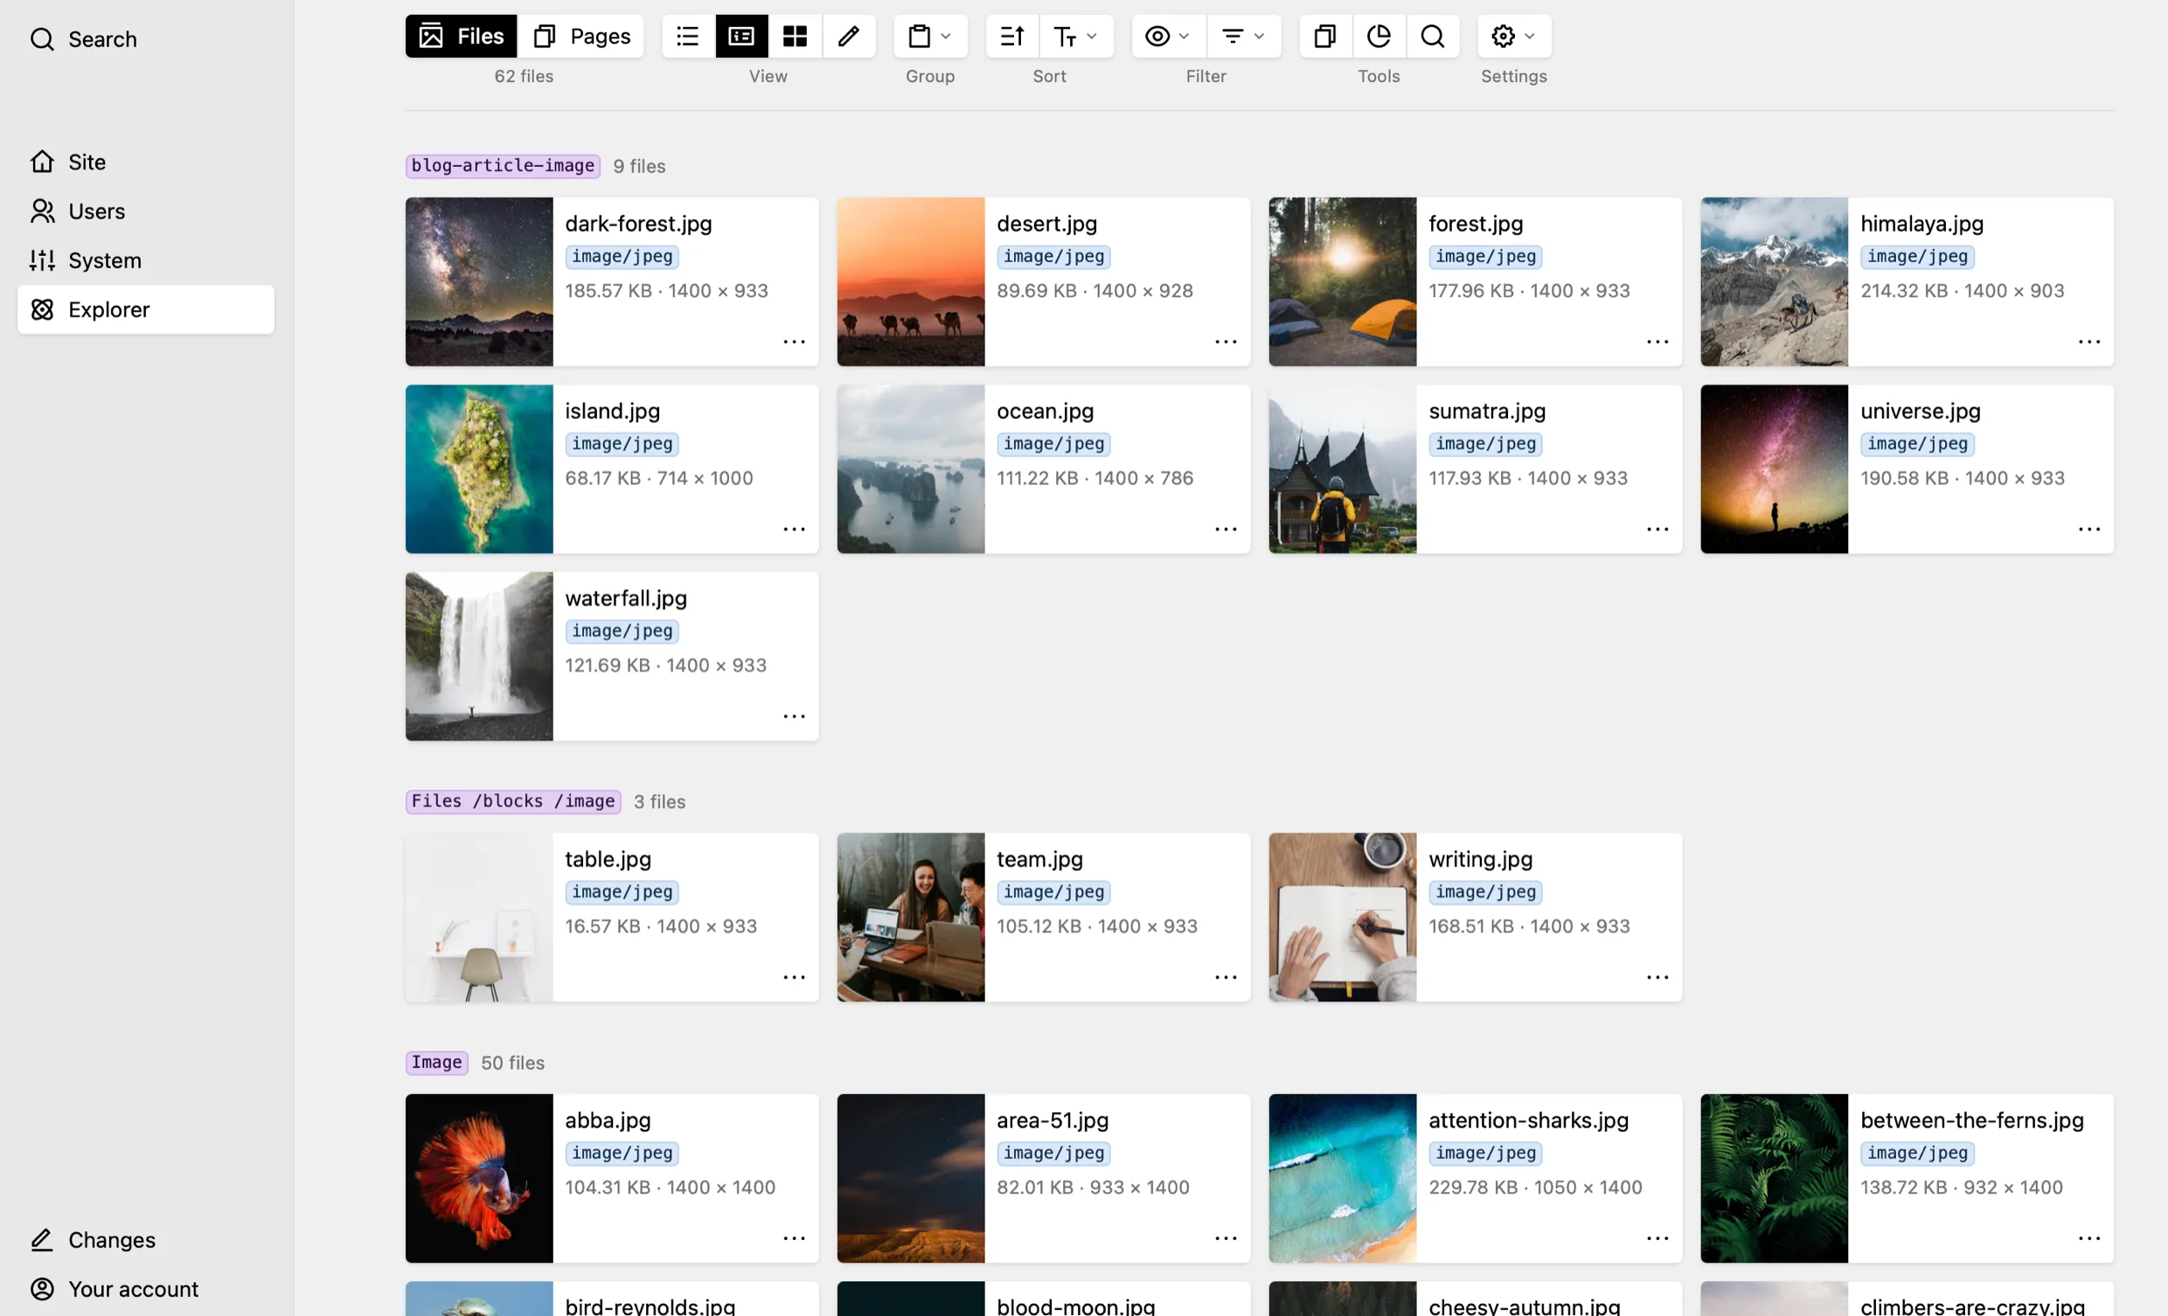Viewport: 2168px width, 1316px height.
Task: Open the abba.jpg fish thumbnail
Action: click(x=480, y=1178)
